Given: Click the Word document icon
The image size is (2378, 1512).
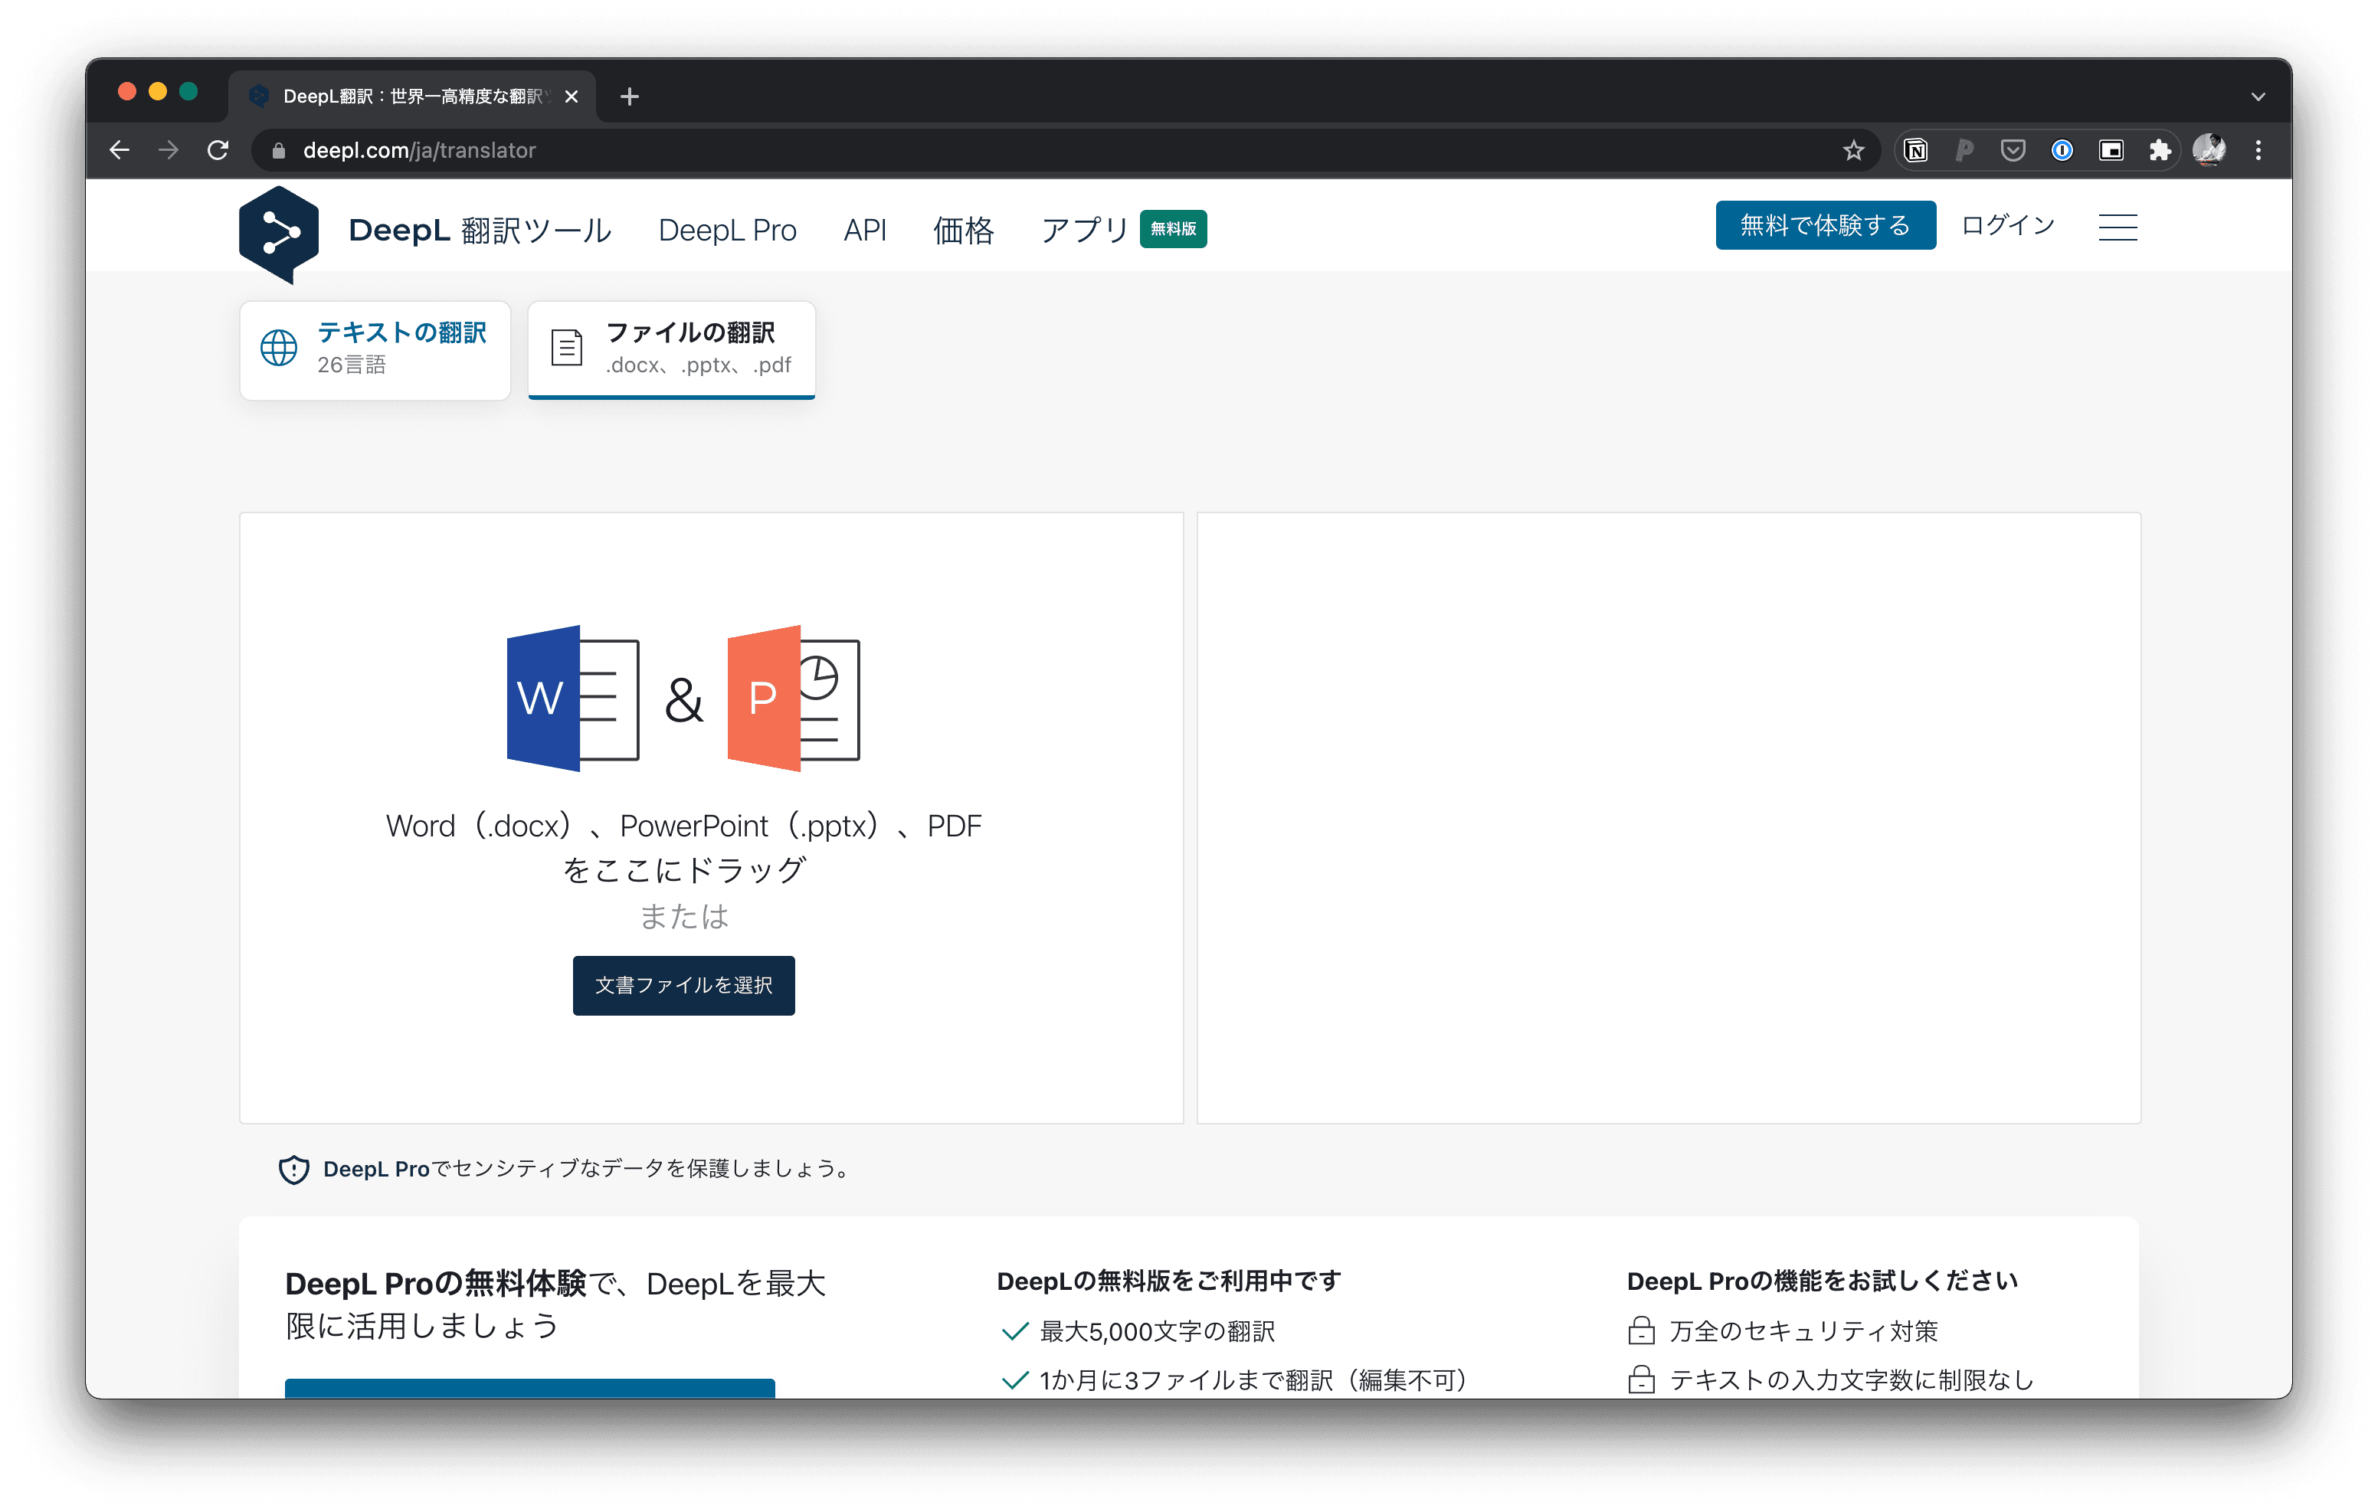Looking at the screenshot, I should 573,699.
